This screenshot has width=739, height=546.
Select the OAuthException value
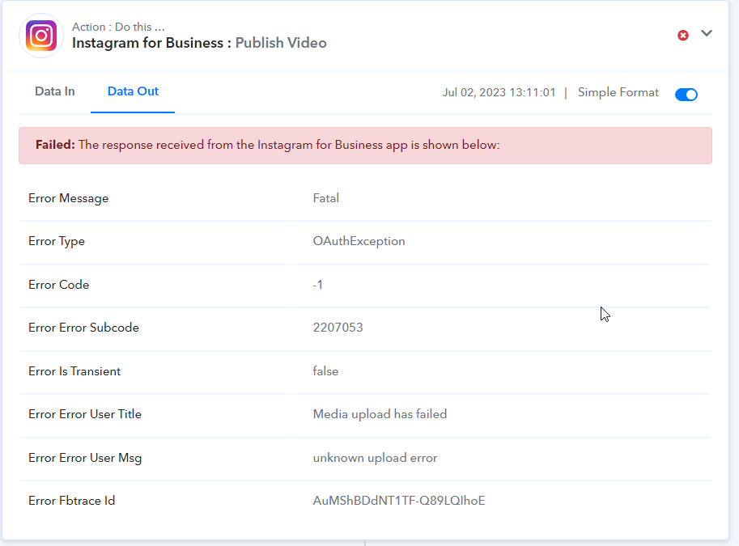click(x=359, y=241)
